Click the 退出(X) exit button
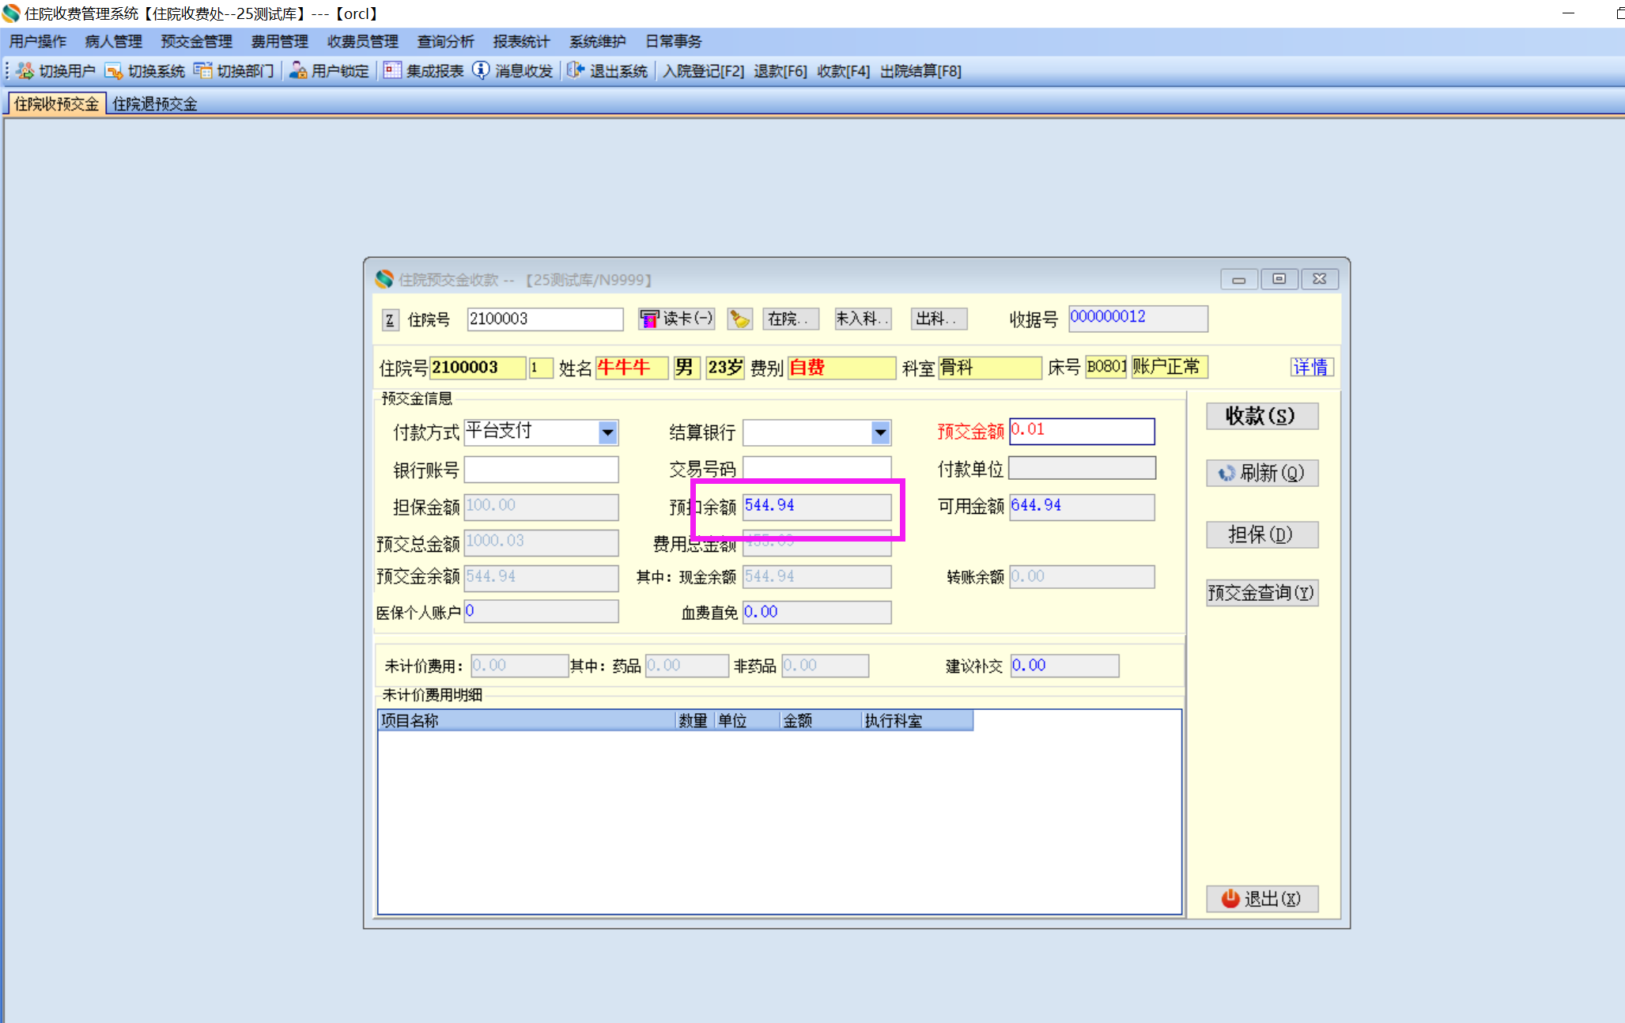 pos(1261,899)
